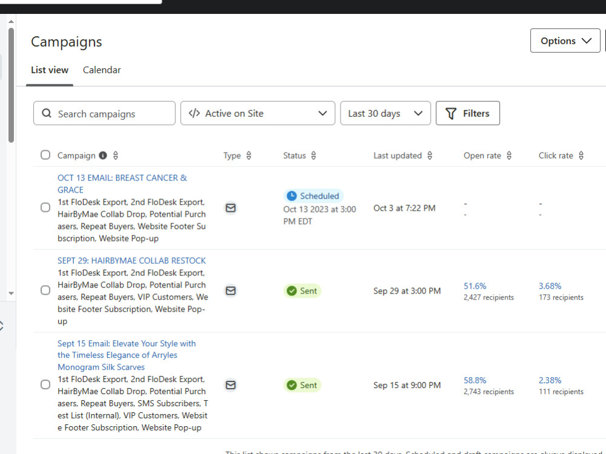Click the 51.6% open rate link
606x454 pixels.
pos(474,285)
